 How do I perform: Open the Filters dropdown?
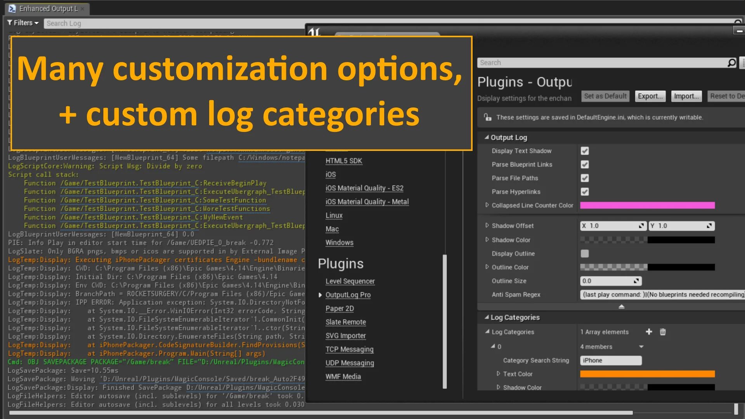click(23, 23)
